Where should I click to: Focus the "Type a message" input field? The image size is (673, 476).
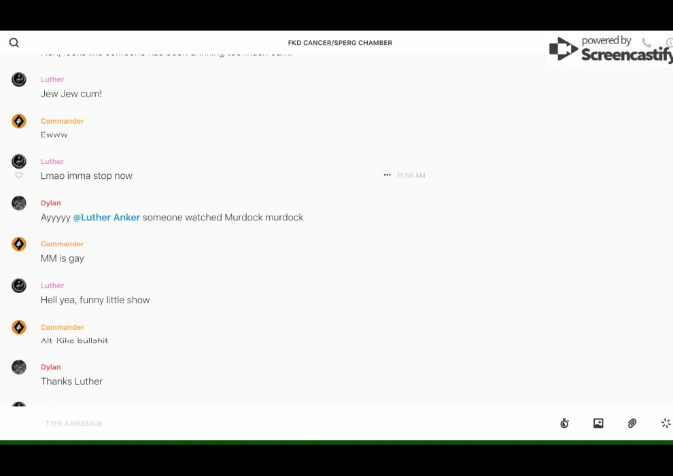click(272, 424)
